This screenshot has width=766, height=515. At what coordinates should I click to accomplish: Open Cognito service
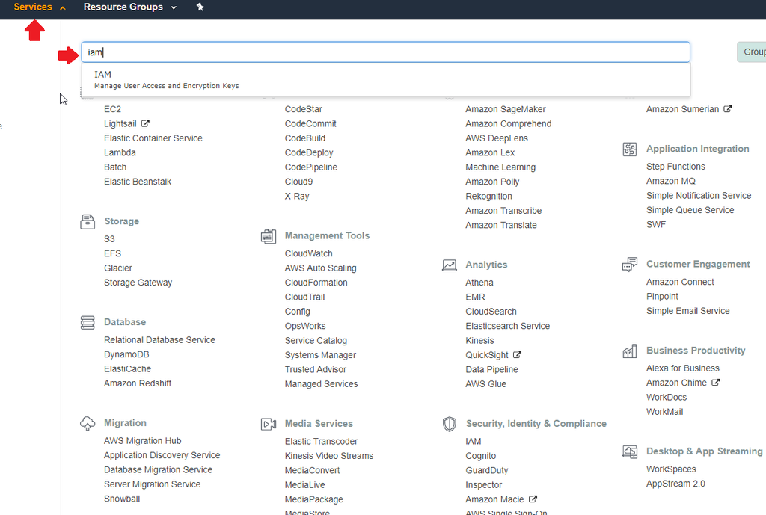point(480,456)
